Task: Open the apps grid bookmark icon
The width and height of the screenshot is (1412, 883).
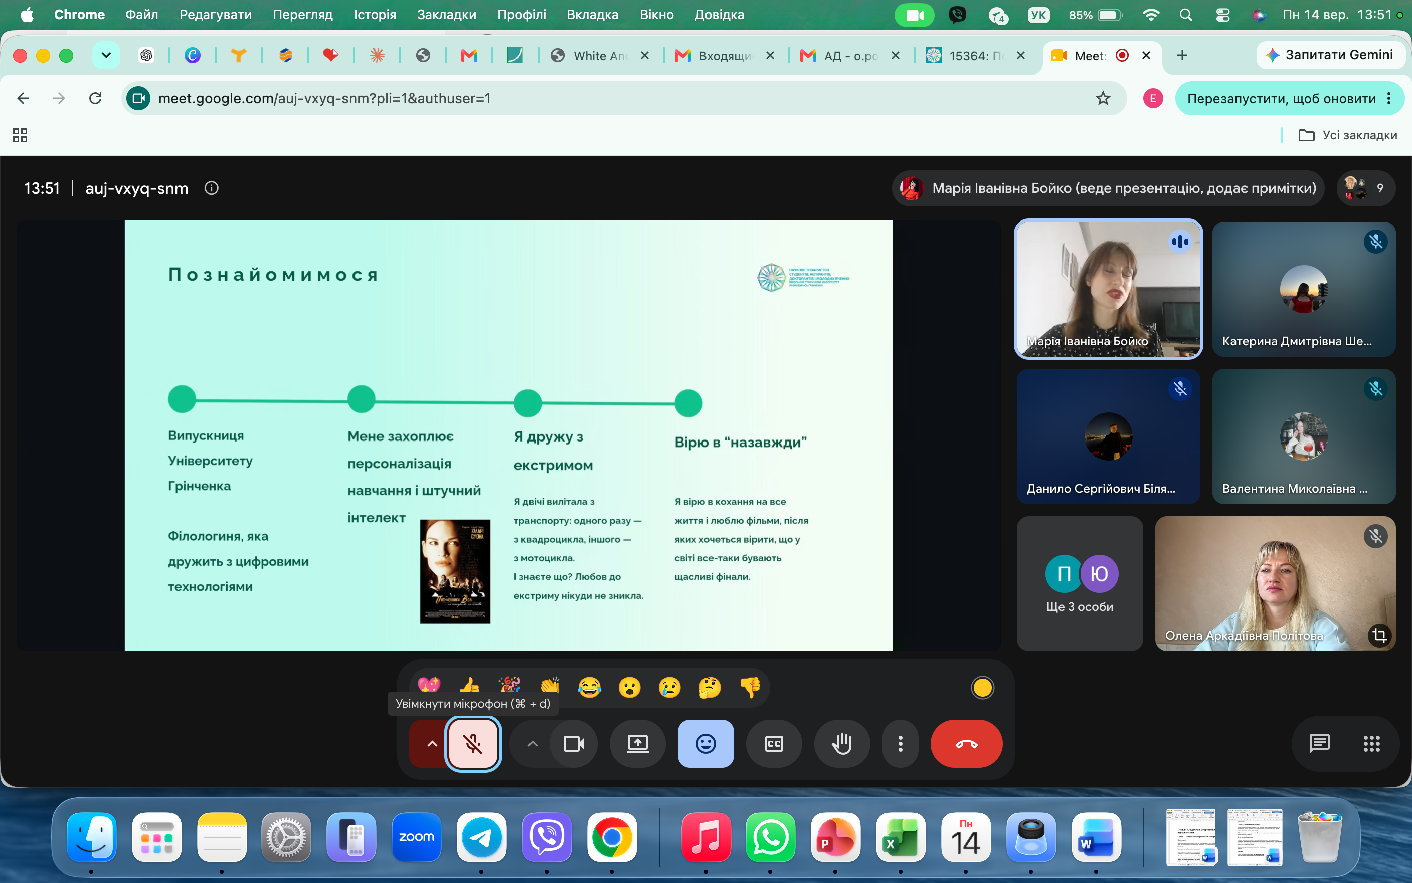Action: pos(20,135)
